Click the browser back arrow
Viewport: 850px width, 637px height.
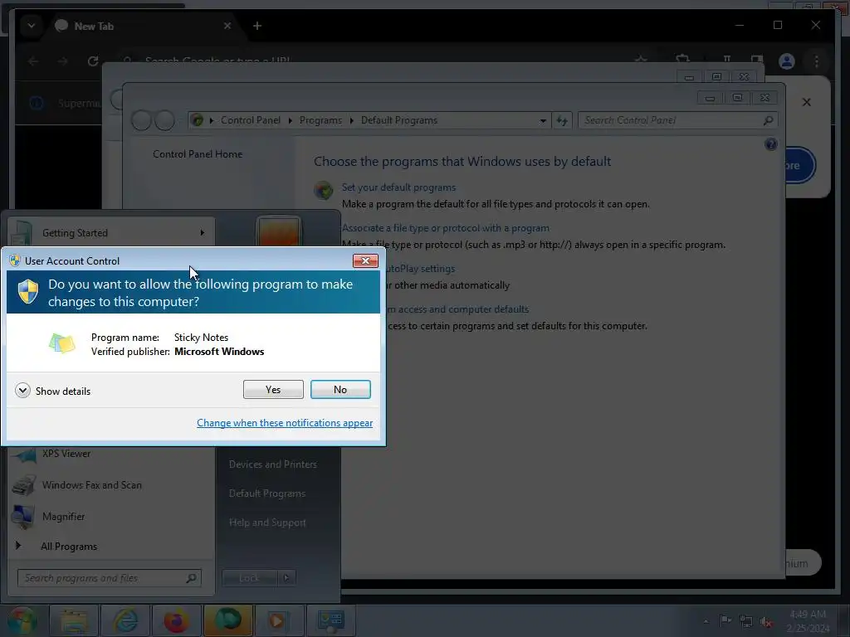33,61
